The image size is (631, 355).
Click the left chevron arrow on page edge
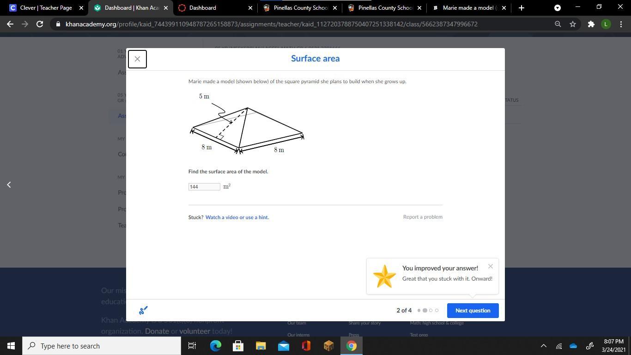coord(9,184)
